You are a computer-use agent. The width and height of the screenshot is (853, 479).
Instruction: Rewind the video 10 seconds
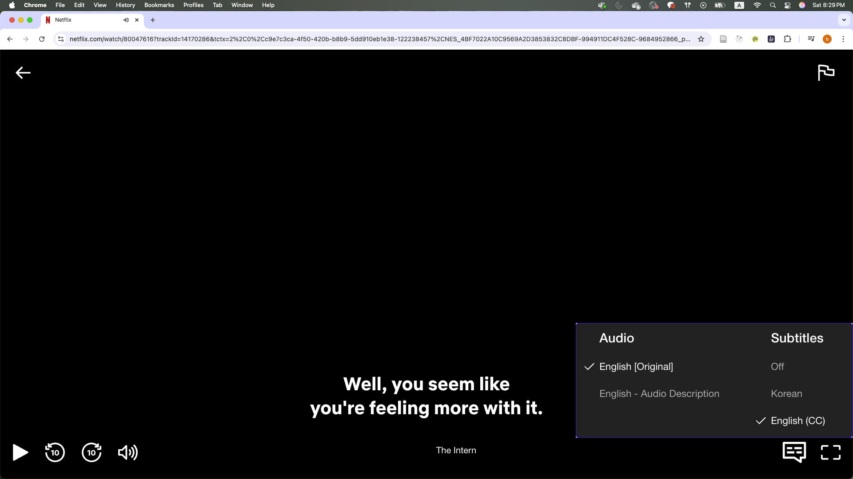coord(55,452)
